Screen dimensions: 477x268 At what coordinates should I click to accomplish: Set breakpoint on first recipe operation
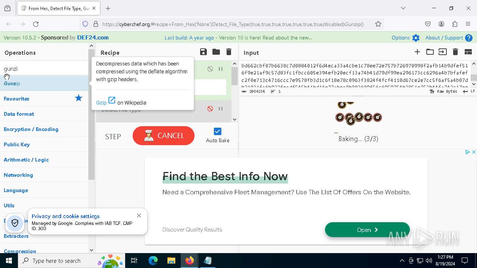[221, 69]
